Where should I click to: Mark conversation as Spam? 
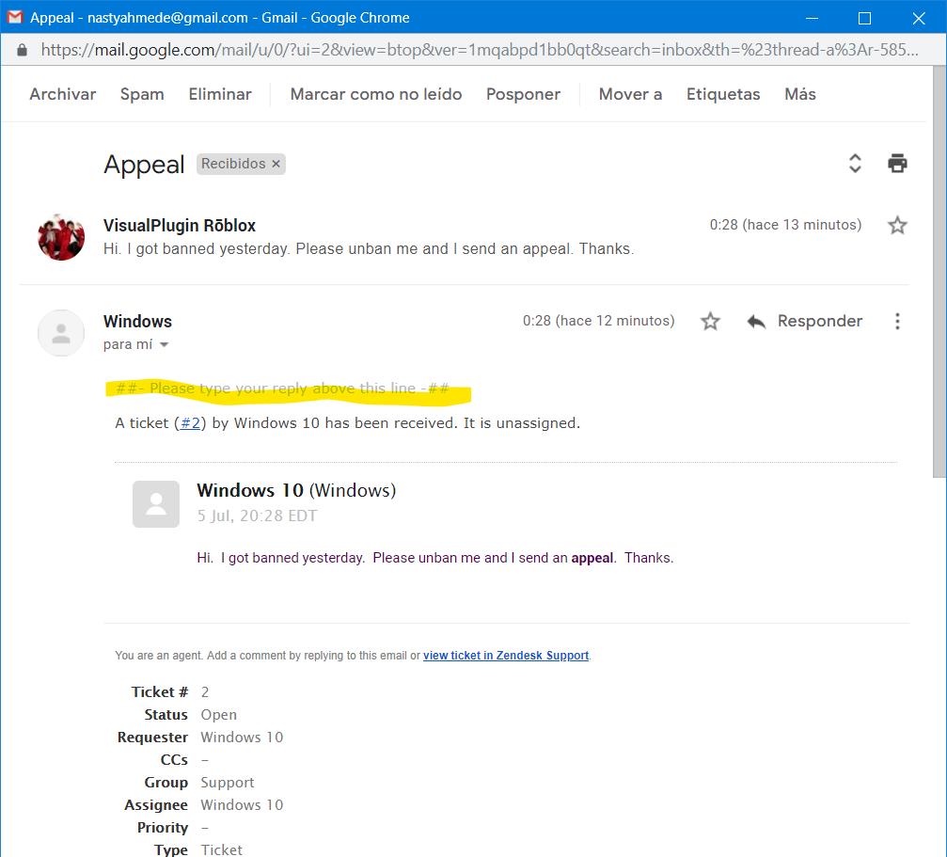point(142,94)
